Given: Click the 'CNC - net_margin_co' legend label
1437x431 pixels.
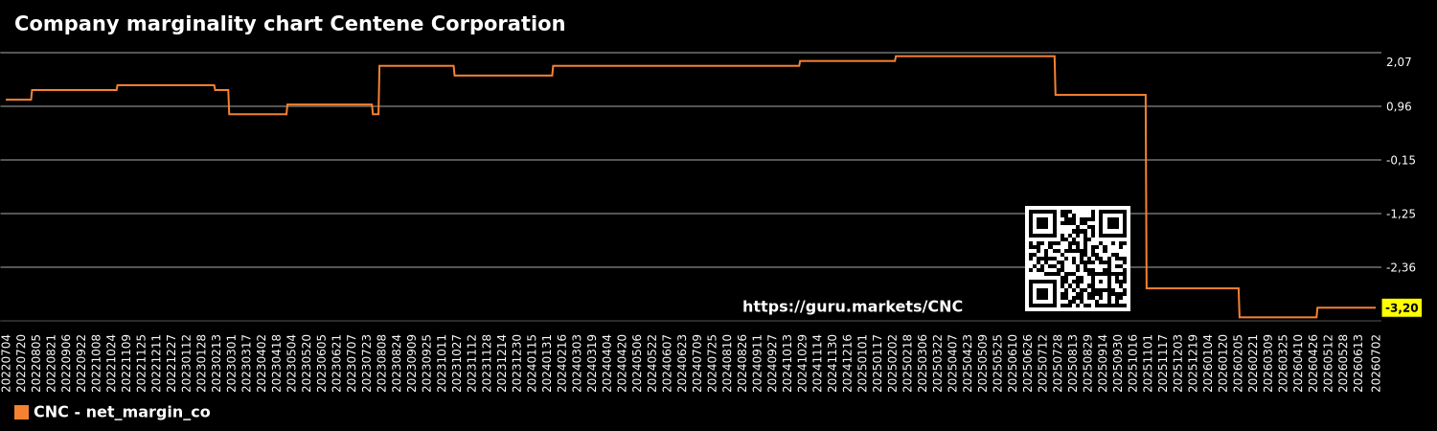Looking at the screenshot, I should [x=122, y=413].
